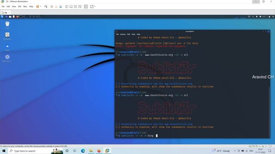Open the Kali panel notifications bell icon
Screen dimensions: 275x154
pyautogui.click(x=257, y=17)
